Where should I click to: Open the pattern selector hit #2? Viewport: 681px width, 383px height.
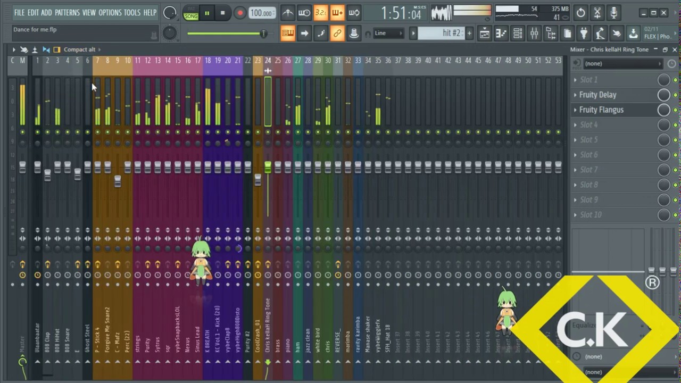point(441,33)
